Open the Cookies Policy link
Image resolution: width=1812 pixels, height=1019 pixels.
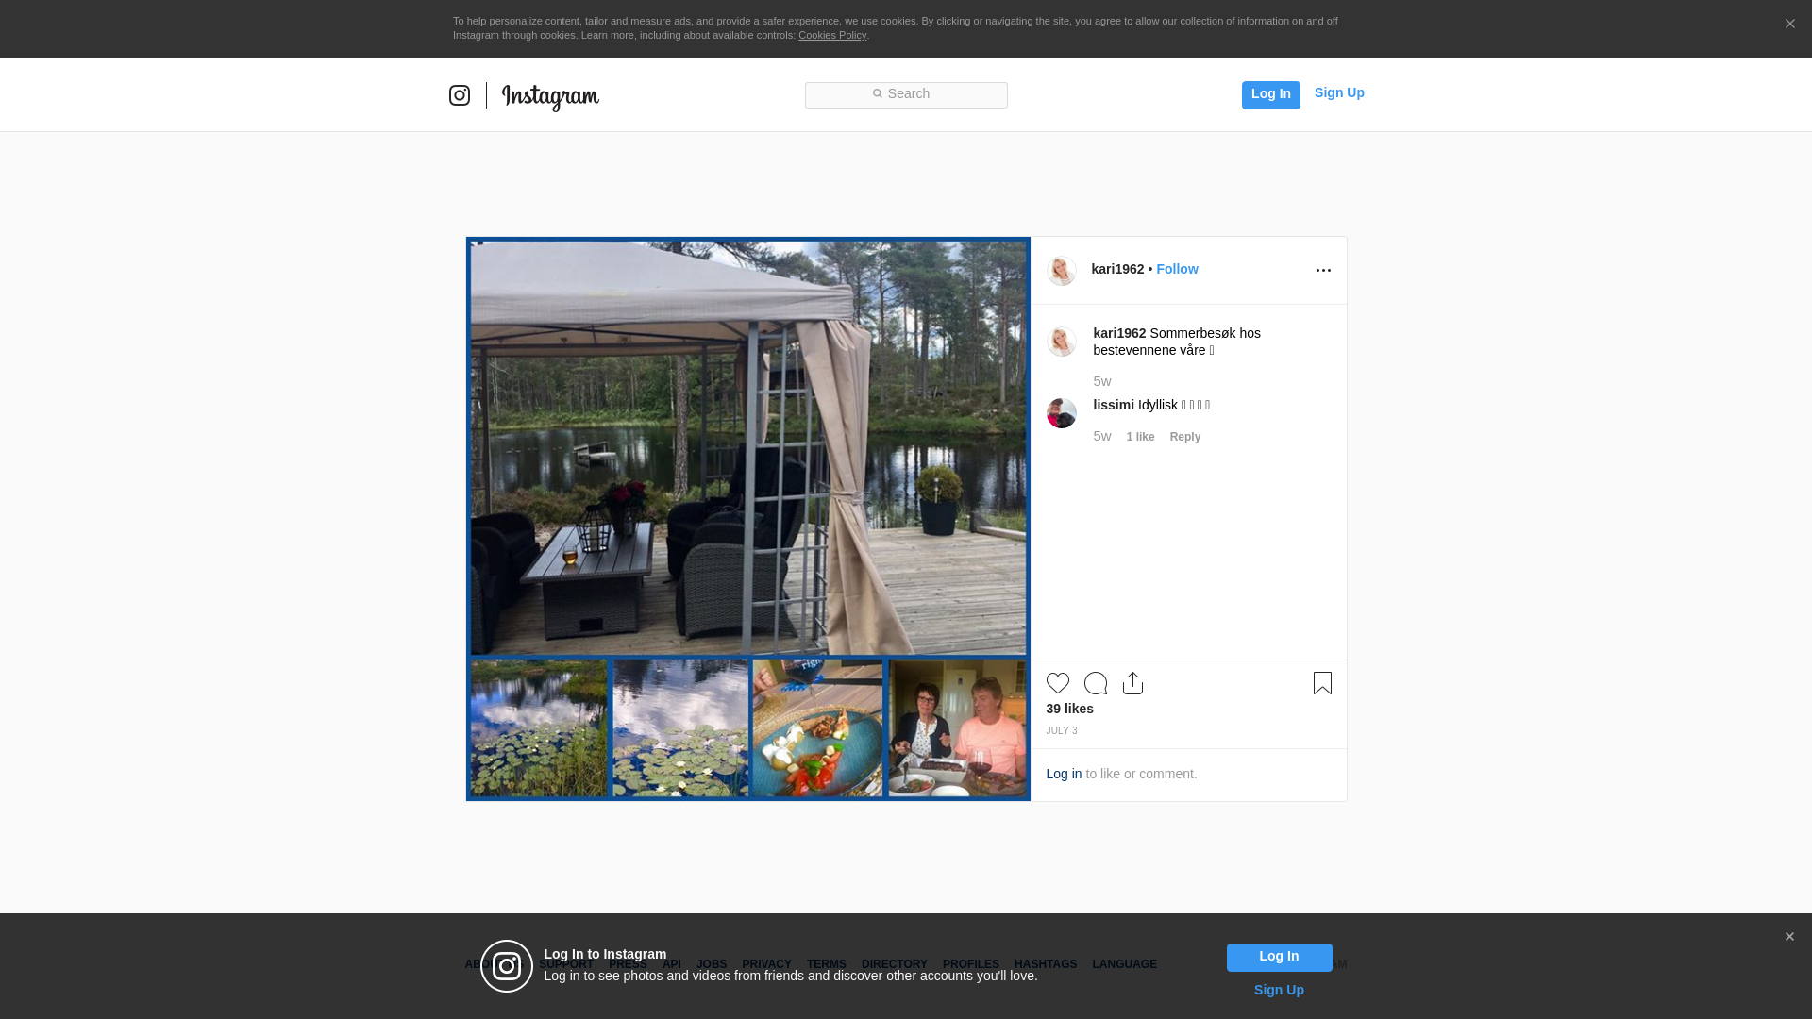[832, 36]
